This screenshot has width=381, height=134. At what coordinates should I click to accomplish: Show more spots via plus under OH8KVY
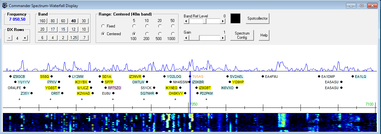click(x=175, y=99)
